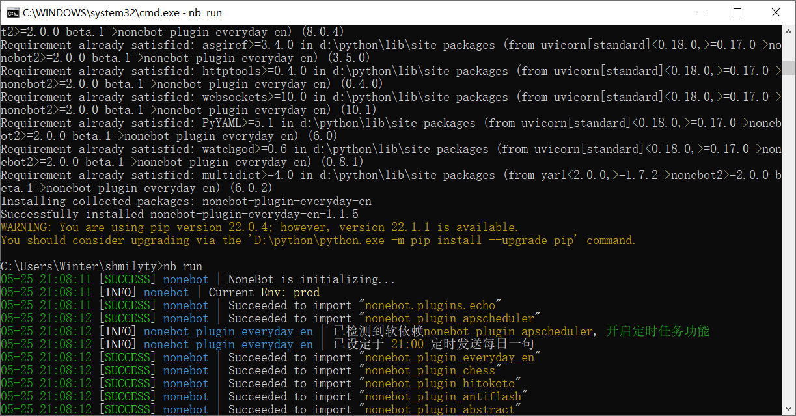The image size is (796, 416).
Task: Click the nonebot_plugin_everyday_en logger name
Action: pyautogui.click(x=228, y=331)
